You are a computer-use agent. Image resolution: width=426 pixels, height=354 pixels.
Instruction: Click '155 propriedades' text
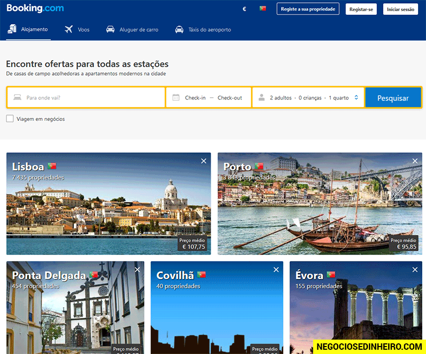318,286
